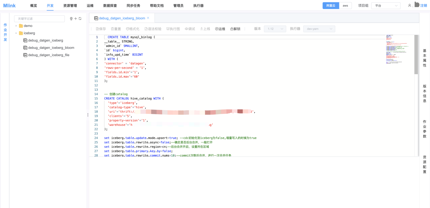
Task: Format the SQL with 格式化
Action: pos(133,29)
